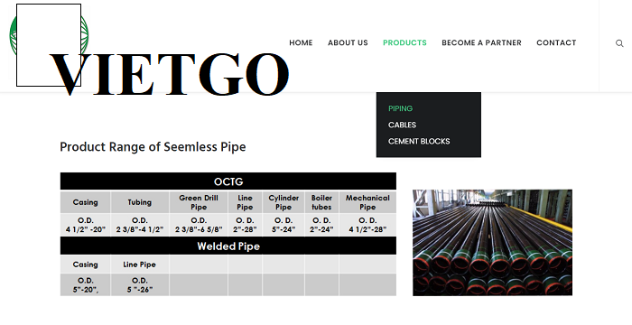The width and height of the screenshot is (632, 325).
Task: Open the About Us page
Action: 348,42
